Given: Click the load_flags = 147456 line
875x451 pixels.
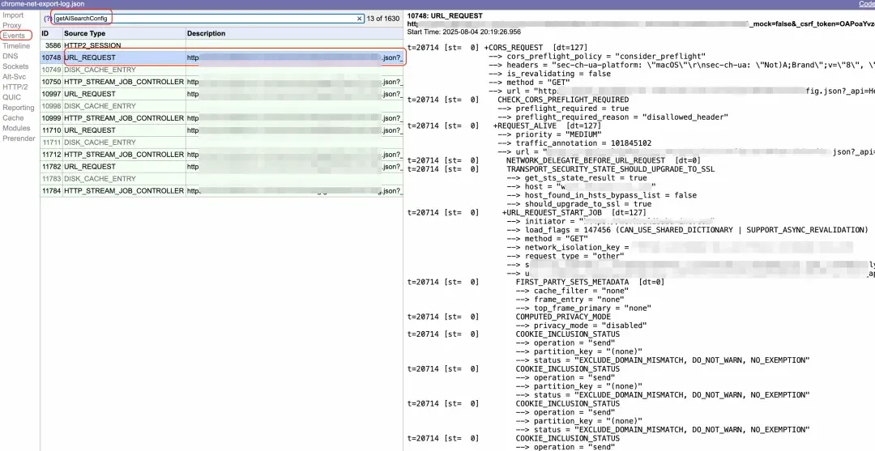Looking at the screenshot, I should tap(688, 230).
